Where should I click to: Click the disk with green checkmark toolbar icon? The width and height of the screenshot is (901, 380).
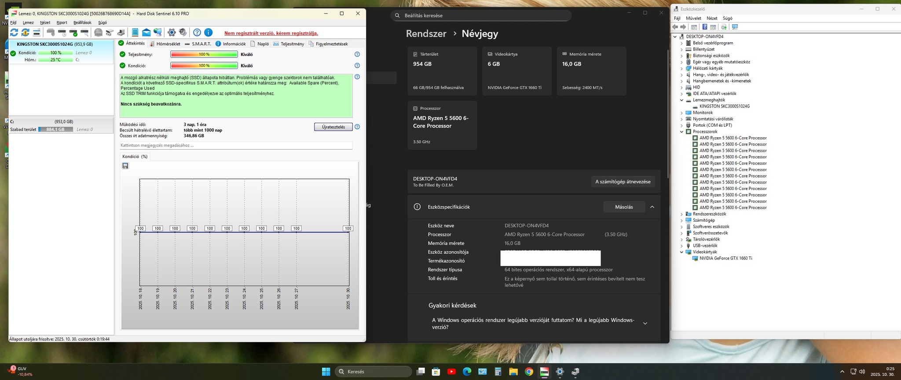(73, 33)
